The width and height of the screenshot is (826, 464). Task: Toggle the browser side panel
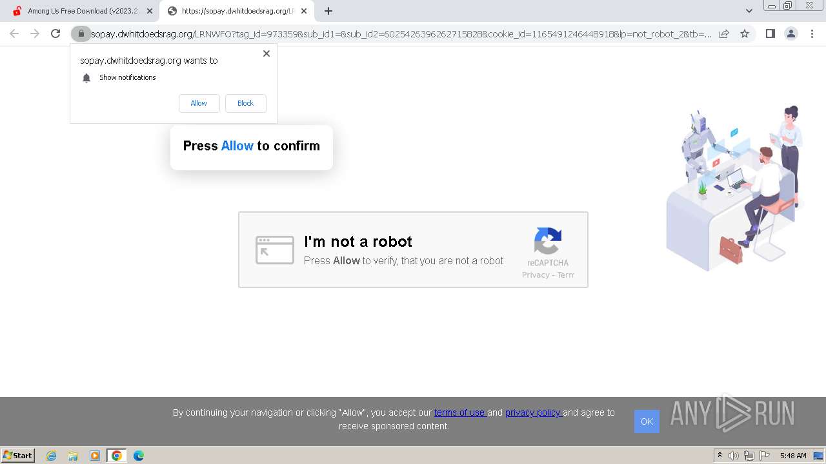point(770,34)
